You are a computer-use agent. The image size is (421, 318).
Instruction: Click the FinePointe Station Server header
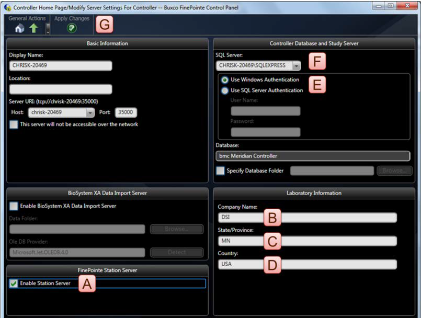click(x=107, y=270)
